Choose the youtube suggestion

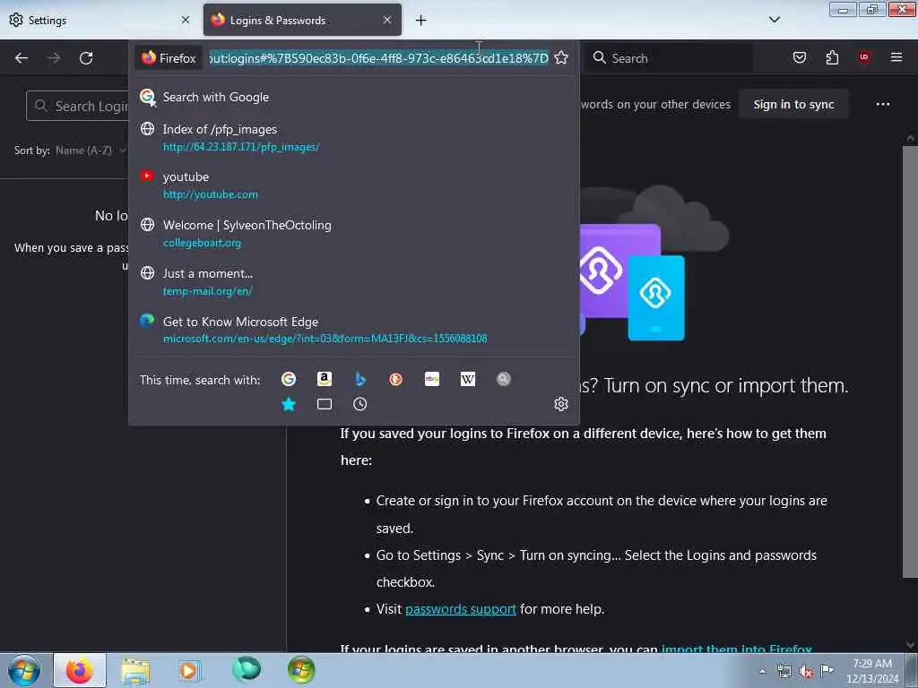pos(353,185)
